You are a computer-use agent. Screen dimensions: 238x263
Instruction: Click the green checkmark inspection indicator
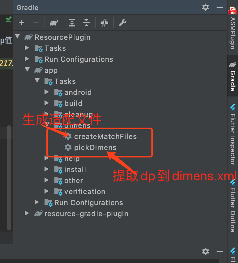click(x=9, y=20)
